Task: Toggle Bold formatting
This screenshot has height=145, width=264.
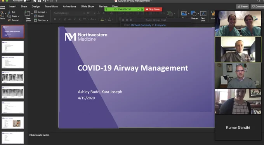Action: tap(55, 19)
